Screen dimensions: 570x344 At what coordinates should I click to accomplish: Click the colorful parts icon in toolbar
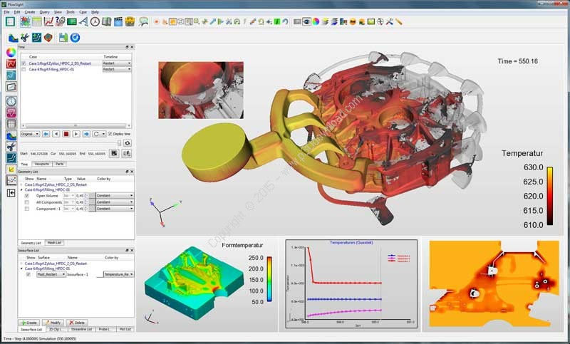25,22
